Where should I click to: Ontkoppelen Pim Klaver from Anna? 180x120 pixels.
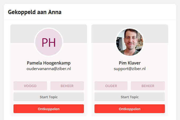click(x=130, y=109)
